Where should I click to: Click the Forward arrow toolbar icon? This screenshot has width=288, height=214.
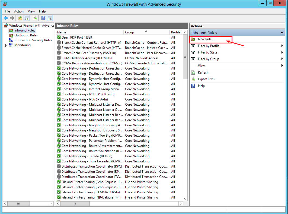point(12,18)
